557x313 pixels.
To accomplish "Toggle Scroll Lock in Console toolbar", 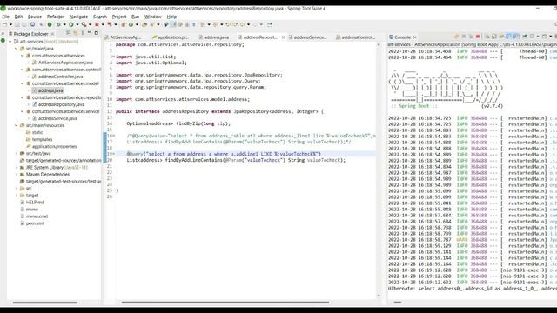I will (x=493, y=37).
